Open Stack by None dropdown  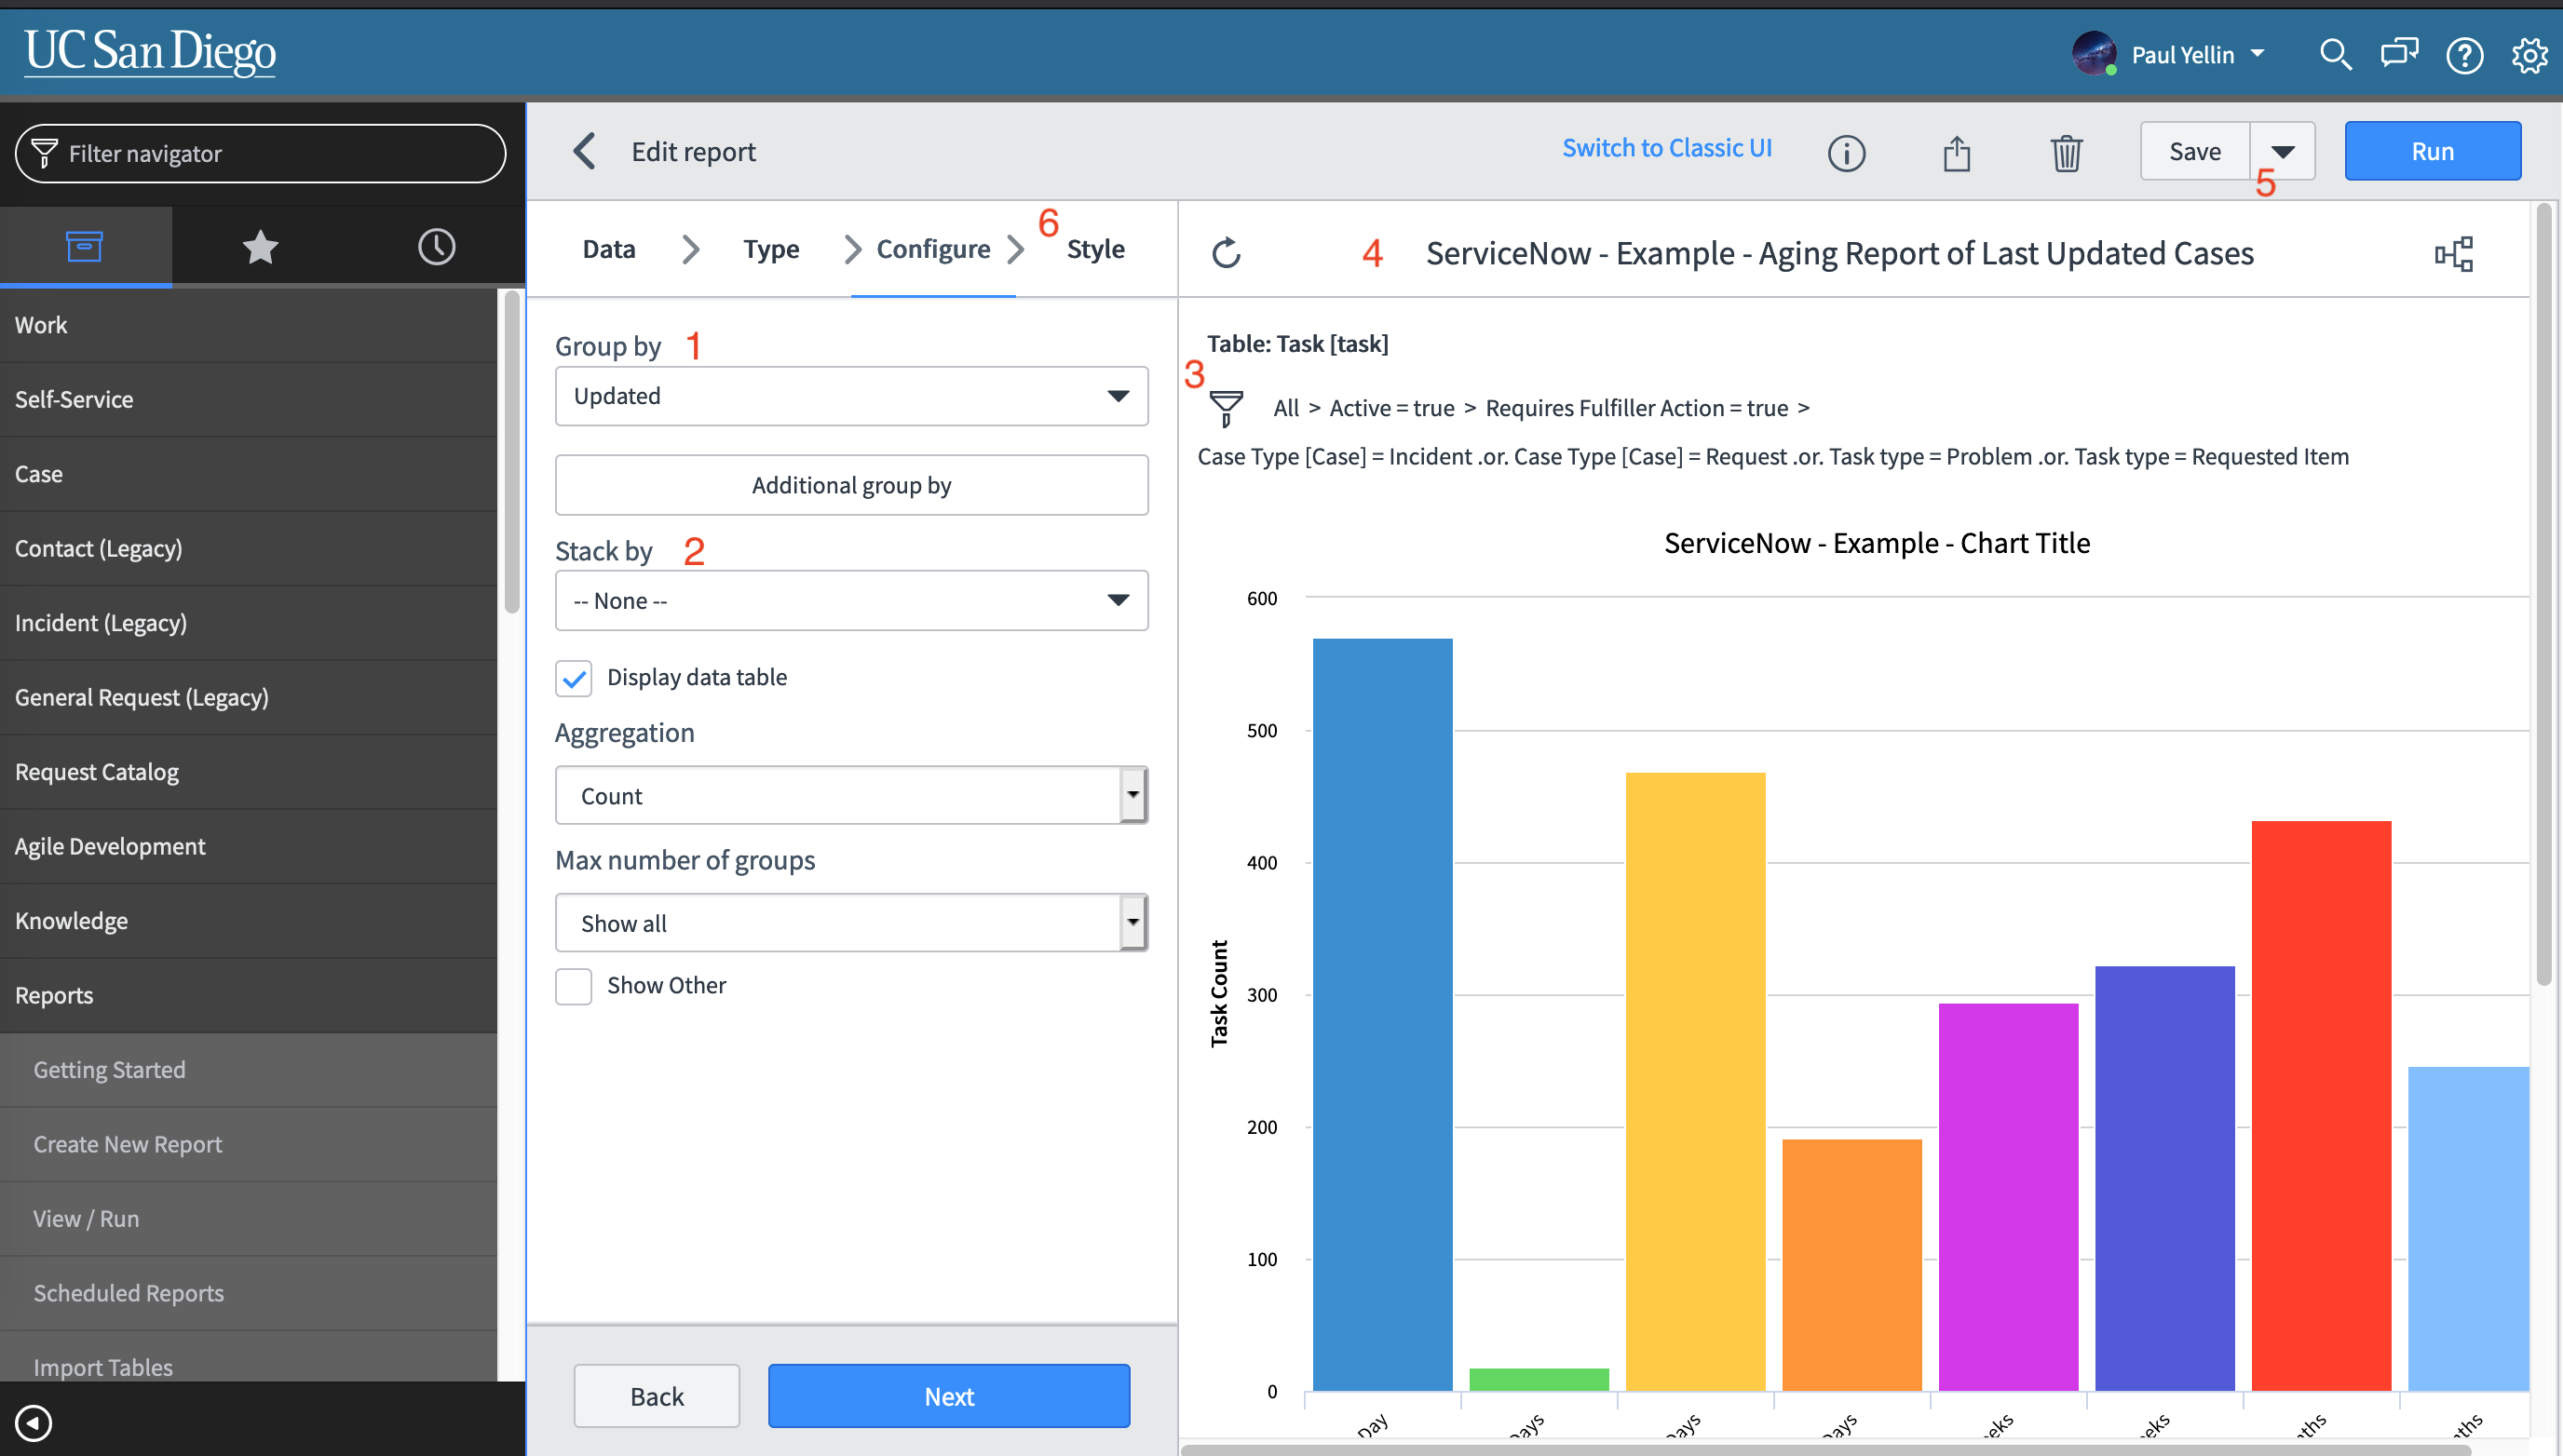click(851, 600)
